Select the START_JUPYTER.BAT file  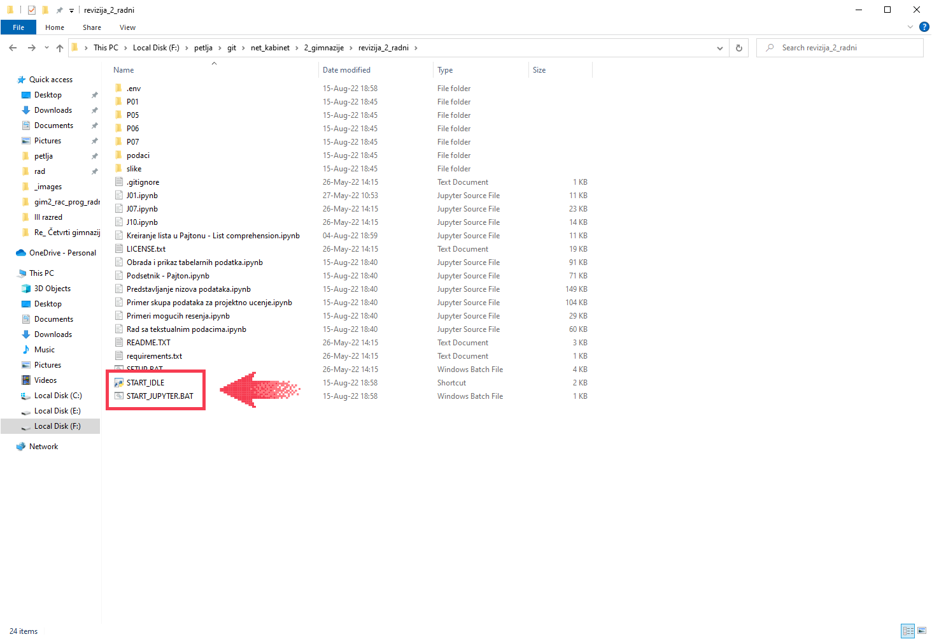click(x=159, y=396)
